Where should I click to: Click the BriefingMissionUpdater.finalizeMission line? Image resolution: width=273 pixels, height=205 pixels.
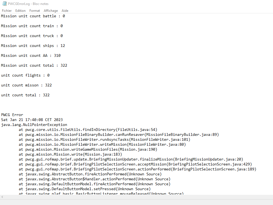(x=131, y=159)
